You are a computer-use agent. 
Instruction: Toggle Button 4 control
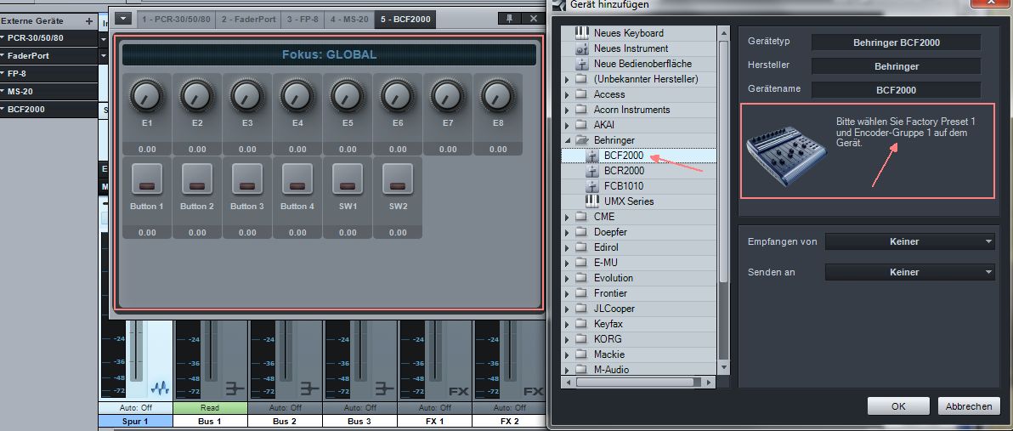pyautogui.click(x=297, y=179)
